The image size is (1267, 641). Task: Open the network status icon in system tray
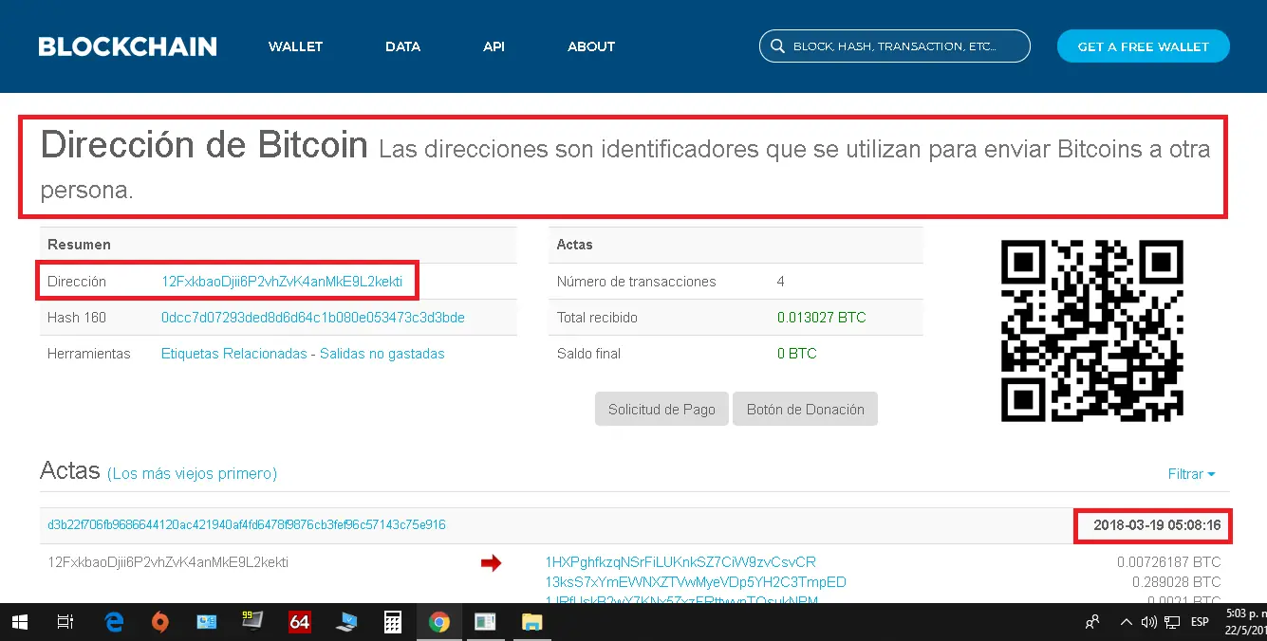coord(1172,622)
